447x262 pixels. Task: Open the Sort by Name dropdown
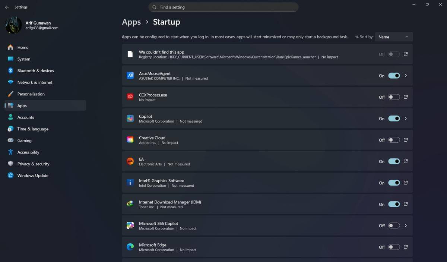tap(394, 37)
